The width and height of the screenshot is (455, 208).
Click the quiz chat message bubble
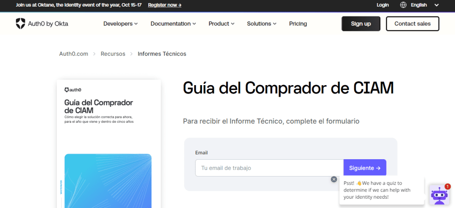pos(382,190)
